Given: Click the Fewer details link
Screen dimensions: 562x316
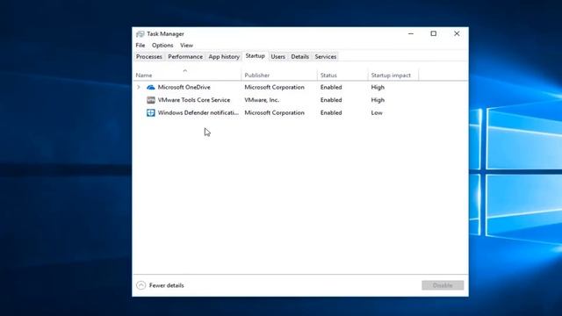Looking at the screenshot, I should 166,285.
